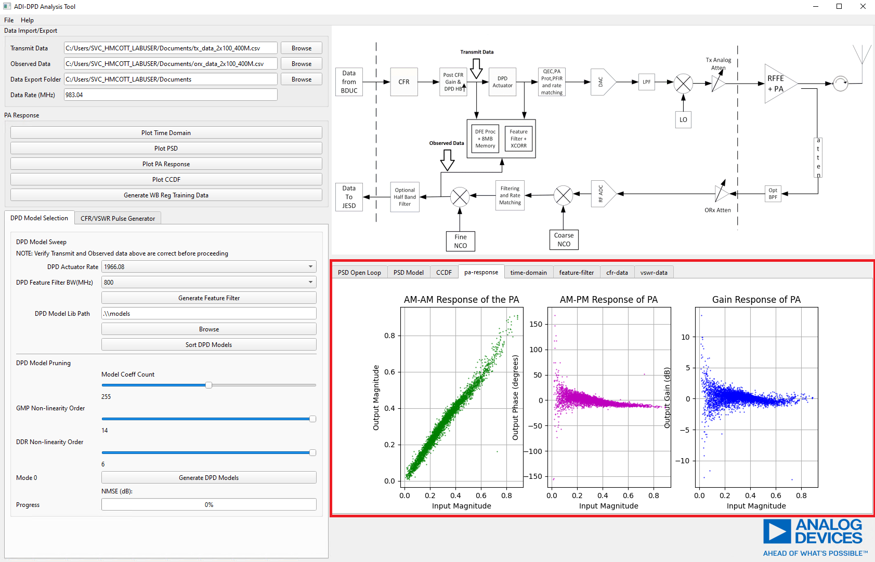Open the CFR/VSWR Pulse Generator tab
The image size is (875, 562).
(117, 218)
